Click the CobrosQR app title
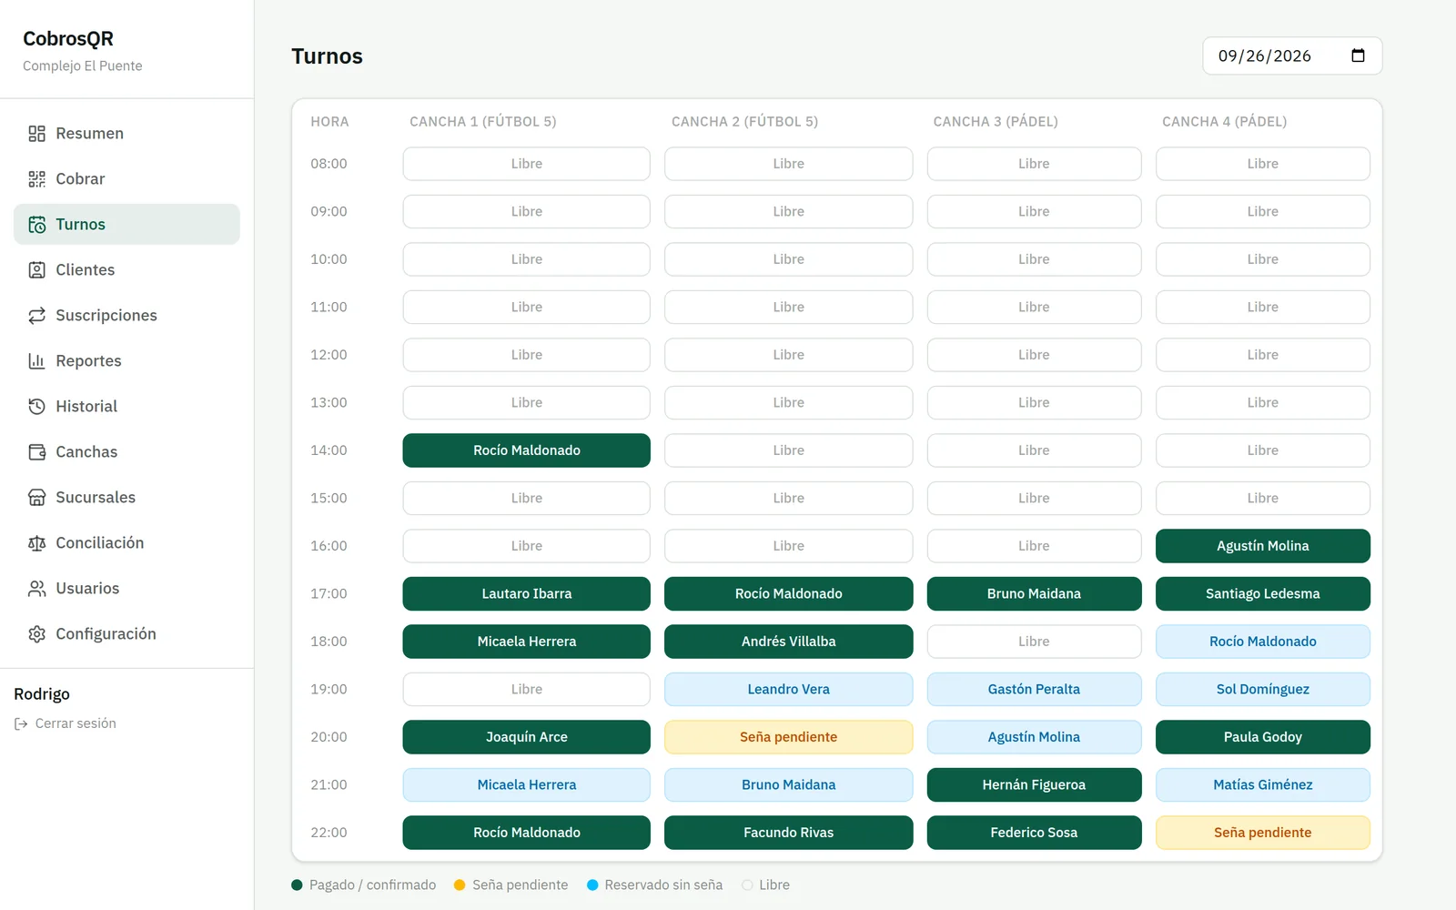This screenshot has width=1456, height=910. coord(68,38)
